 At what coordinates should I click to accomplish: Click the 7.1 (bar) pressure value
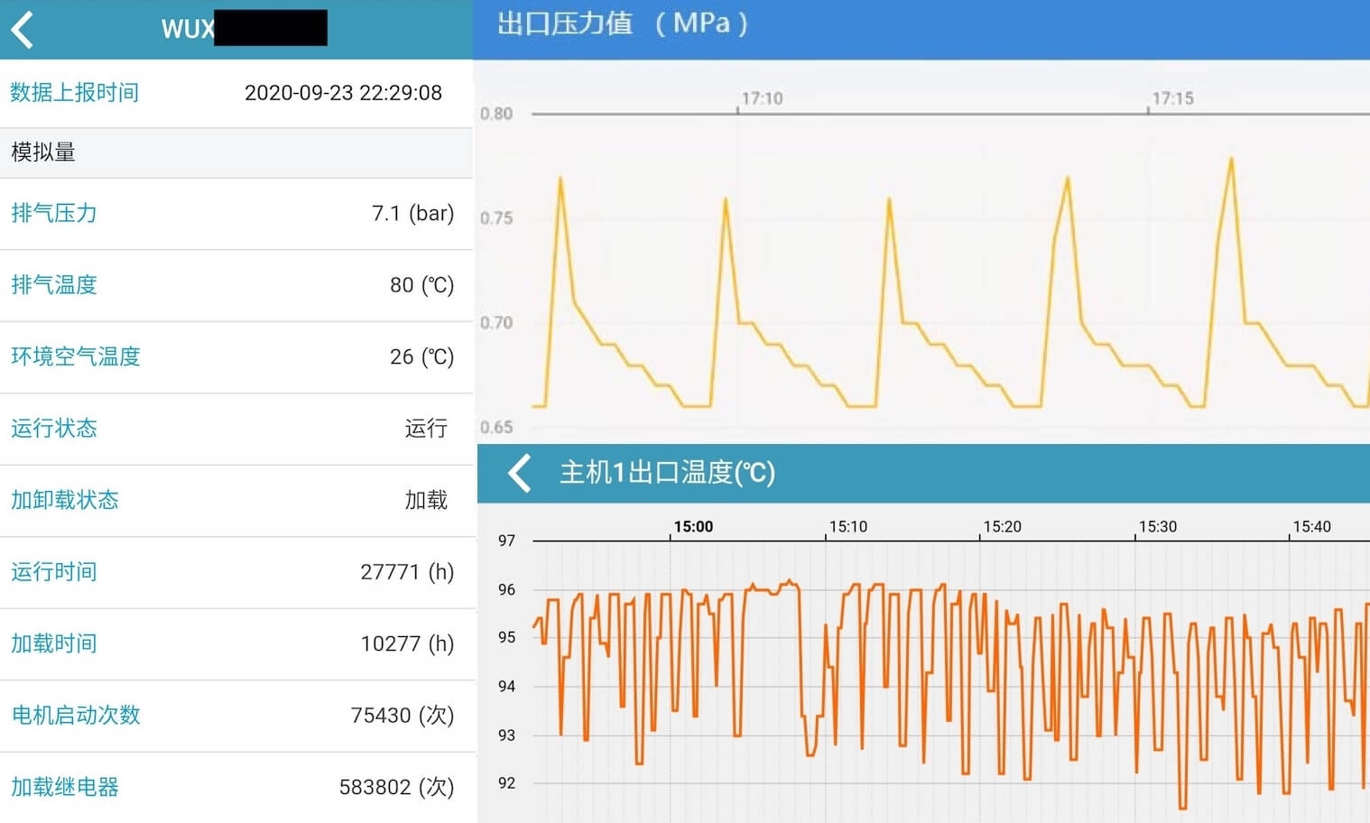click(412, 214)
